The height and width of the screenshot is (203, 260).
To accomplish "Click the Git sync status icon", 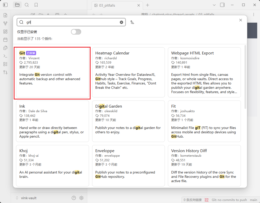I will (207, 200).
